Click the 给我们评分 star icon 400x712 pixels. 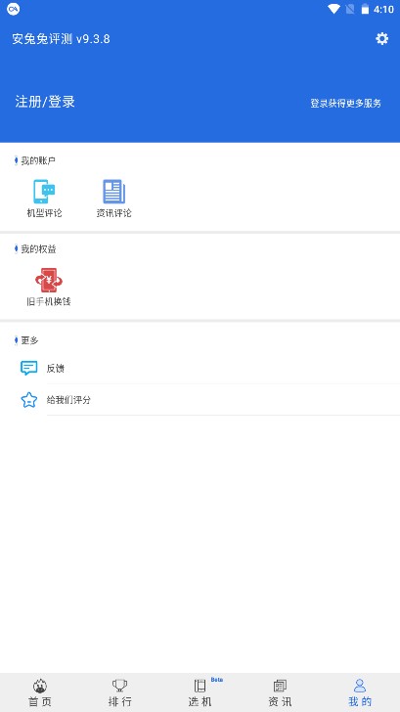pos(29,400)
